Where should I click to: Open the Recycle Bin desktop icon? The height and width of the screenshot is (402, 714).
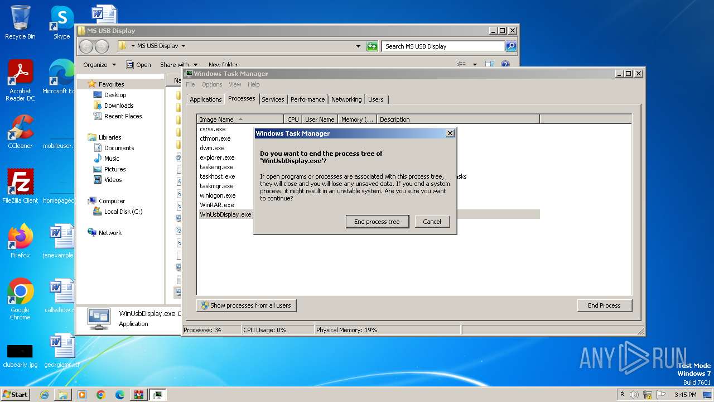click(x=20, y=22)
